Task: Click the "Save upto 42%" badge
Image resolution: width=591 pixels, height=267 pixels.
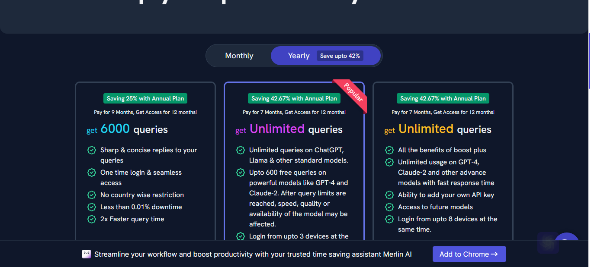Action: 340,56
